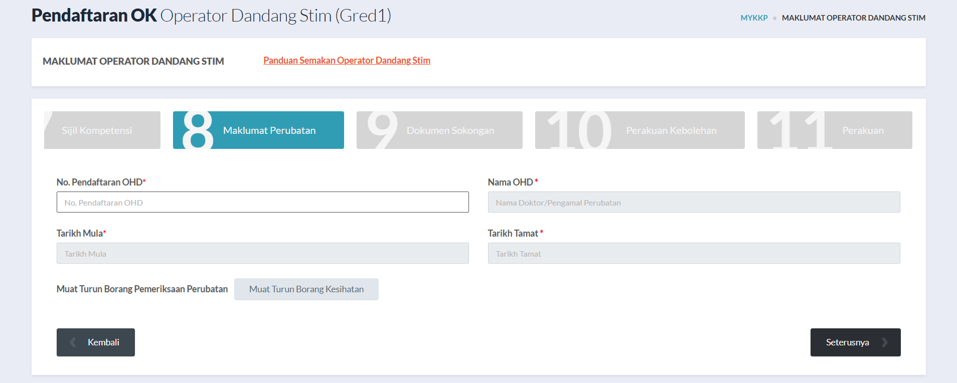Click the Tarikh Mula date field

point(262,253)
